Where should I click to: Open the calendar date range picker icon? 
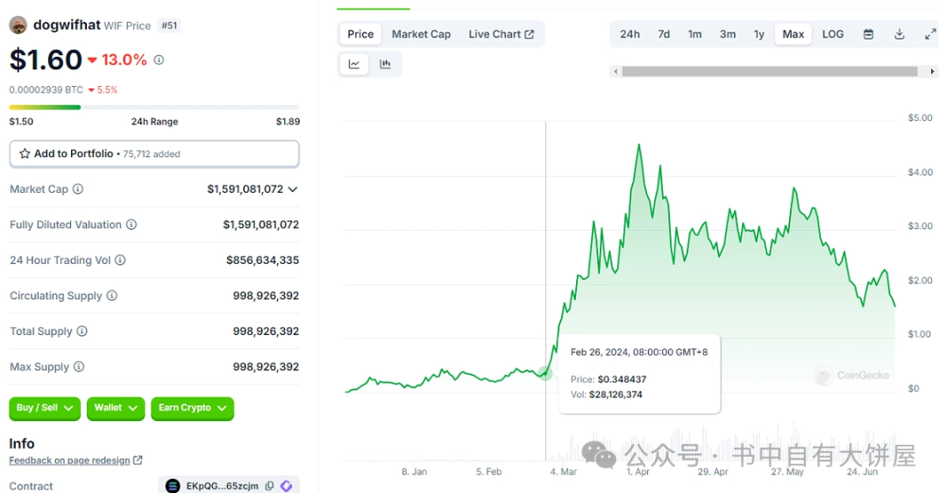(868, 34)
